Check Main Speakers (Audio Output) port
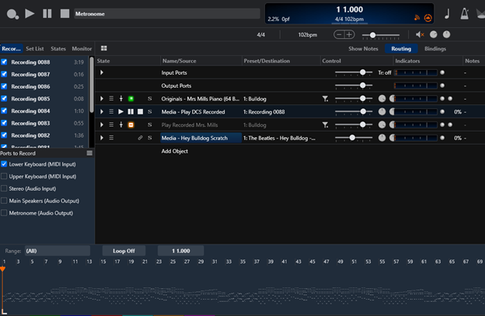Screen dimensions: 485x316 point(4,201)
